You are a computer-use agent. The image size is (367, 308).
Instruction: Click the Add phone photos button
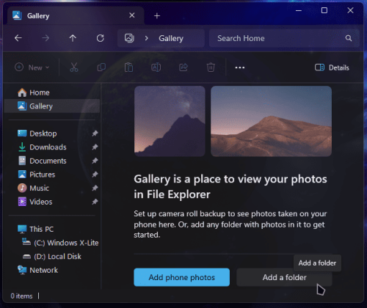click(x=182, y=277)
